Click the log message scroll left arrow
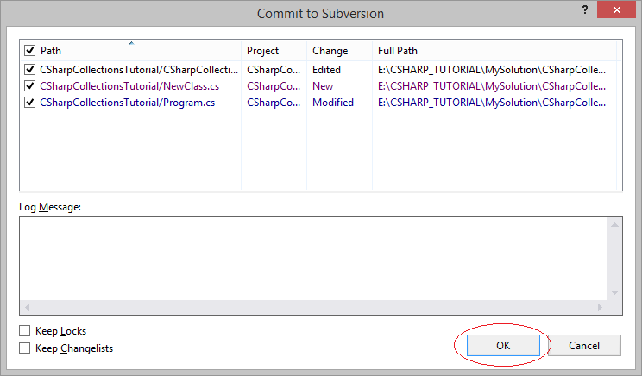The height and width of the screenshot is (376, 642). tap(27, 307)
